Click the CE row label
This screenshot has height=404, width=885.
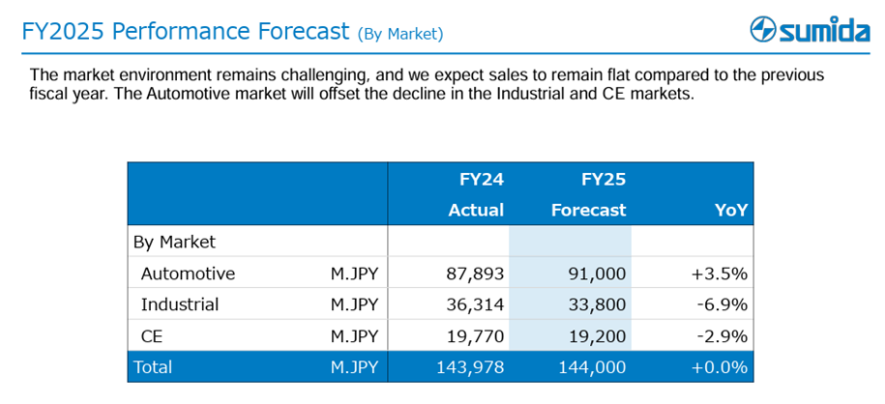pyautogui.click(x=152, y=337)
